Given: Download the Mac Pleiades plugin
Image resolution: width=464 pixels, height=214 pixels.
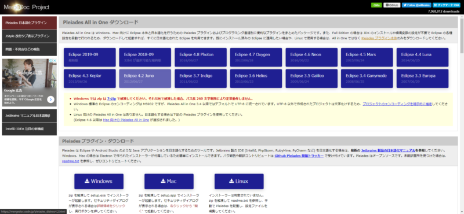Looking at the screenshot, I should 169,181.
